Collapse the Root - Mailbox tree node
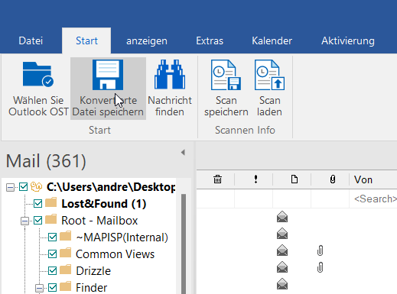 (24, 221)
